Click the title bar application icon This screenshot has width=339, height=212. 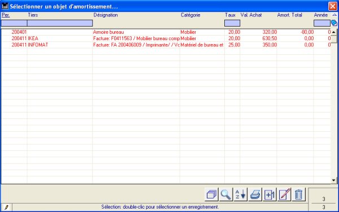[5, 6]
